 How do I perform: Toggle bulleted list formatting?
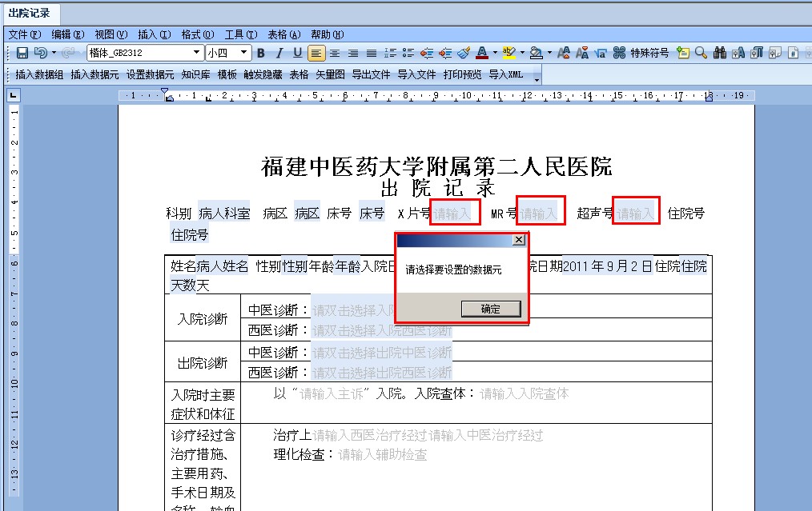408,53
